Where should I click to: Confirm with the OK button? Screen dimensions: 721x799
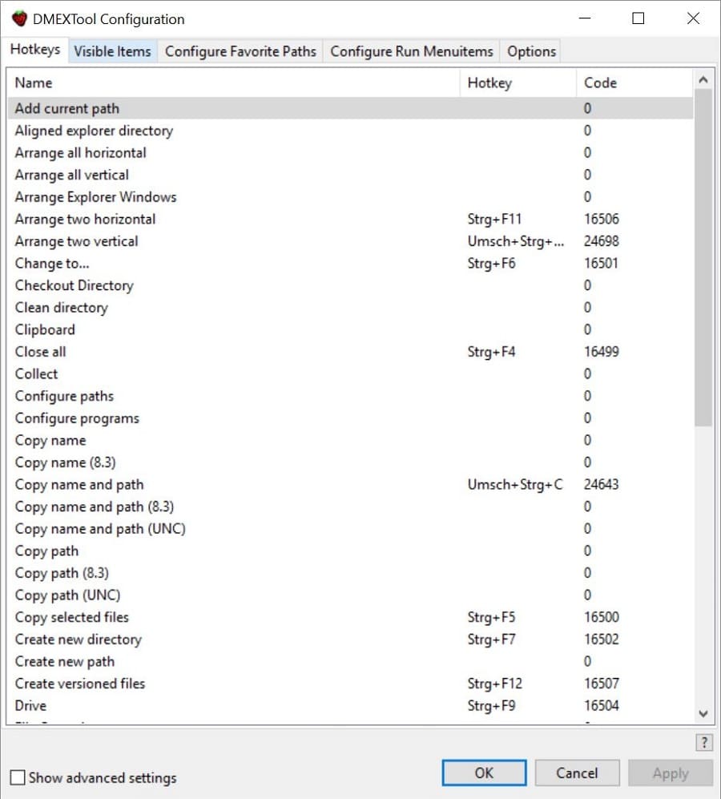[484, 773]
